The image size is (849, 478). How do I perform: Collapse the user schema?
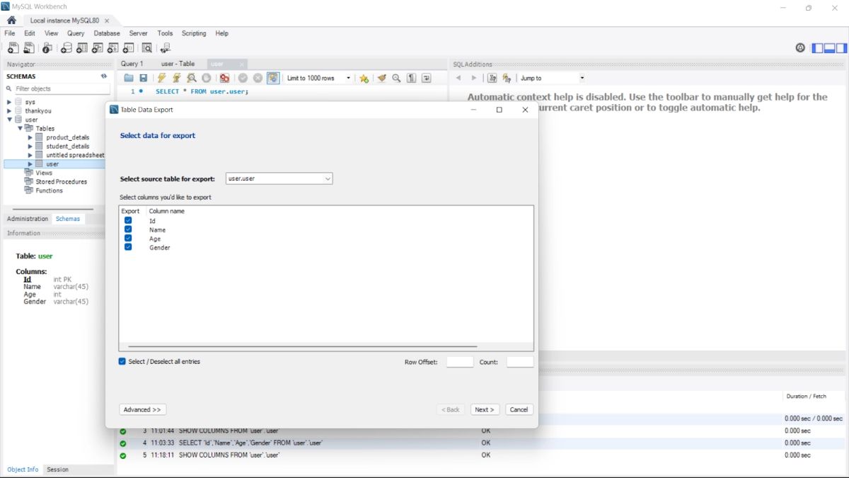[9, 120]
